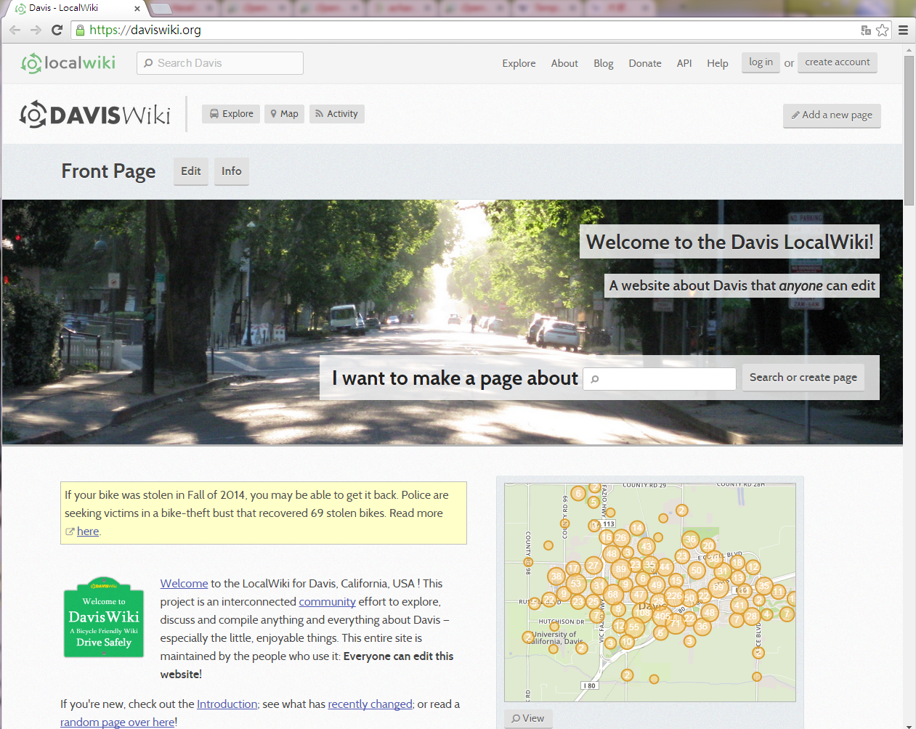This screenshot has height=729, width=916.
Task: Click the vertical scrollbar thumb
Action: pyautogui.click(x=909, y=131)
